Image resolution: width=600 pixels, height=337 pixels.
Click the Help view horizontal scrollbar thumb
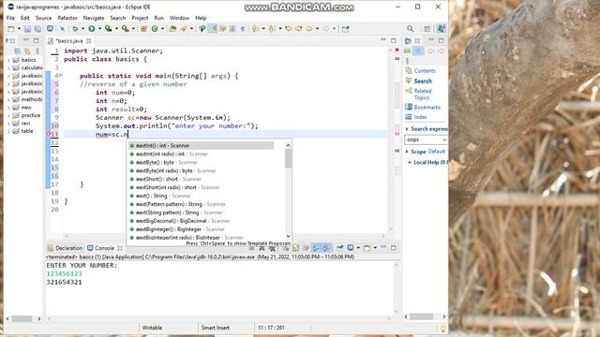point(421,316)
